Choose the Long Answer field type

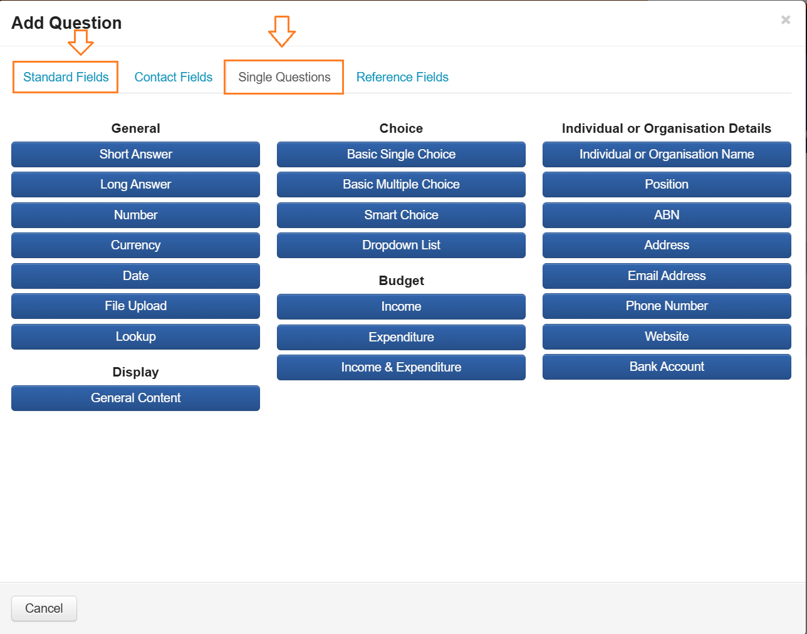[x=135, y=185]
